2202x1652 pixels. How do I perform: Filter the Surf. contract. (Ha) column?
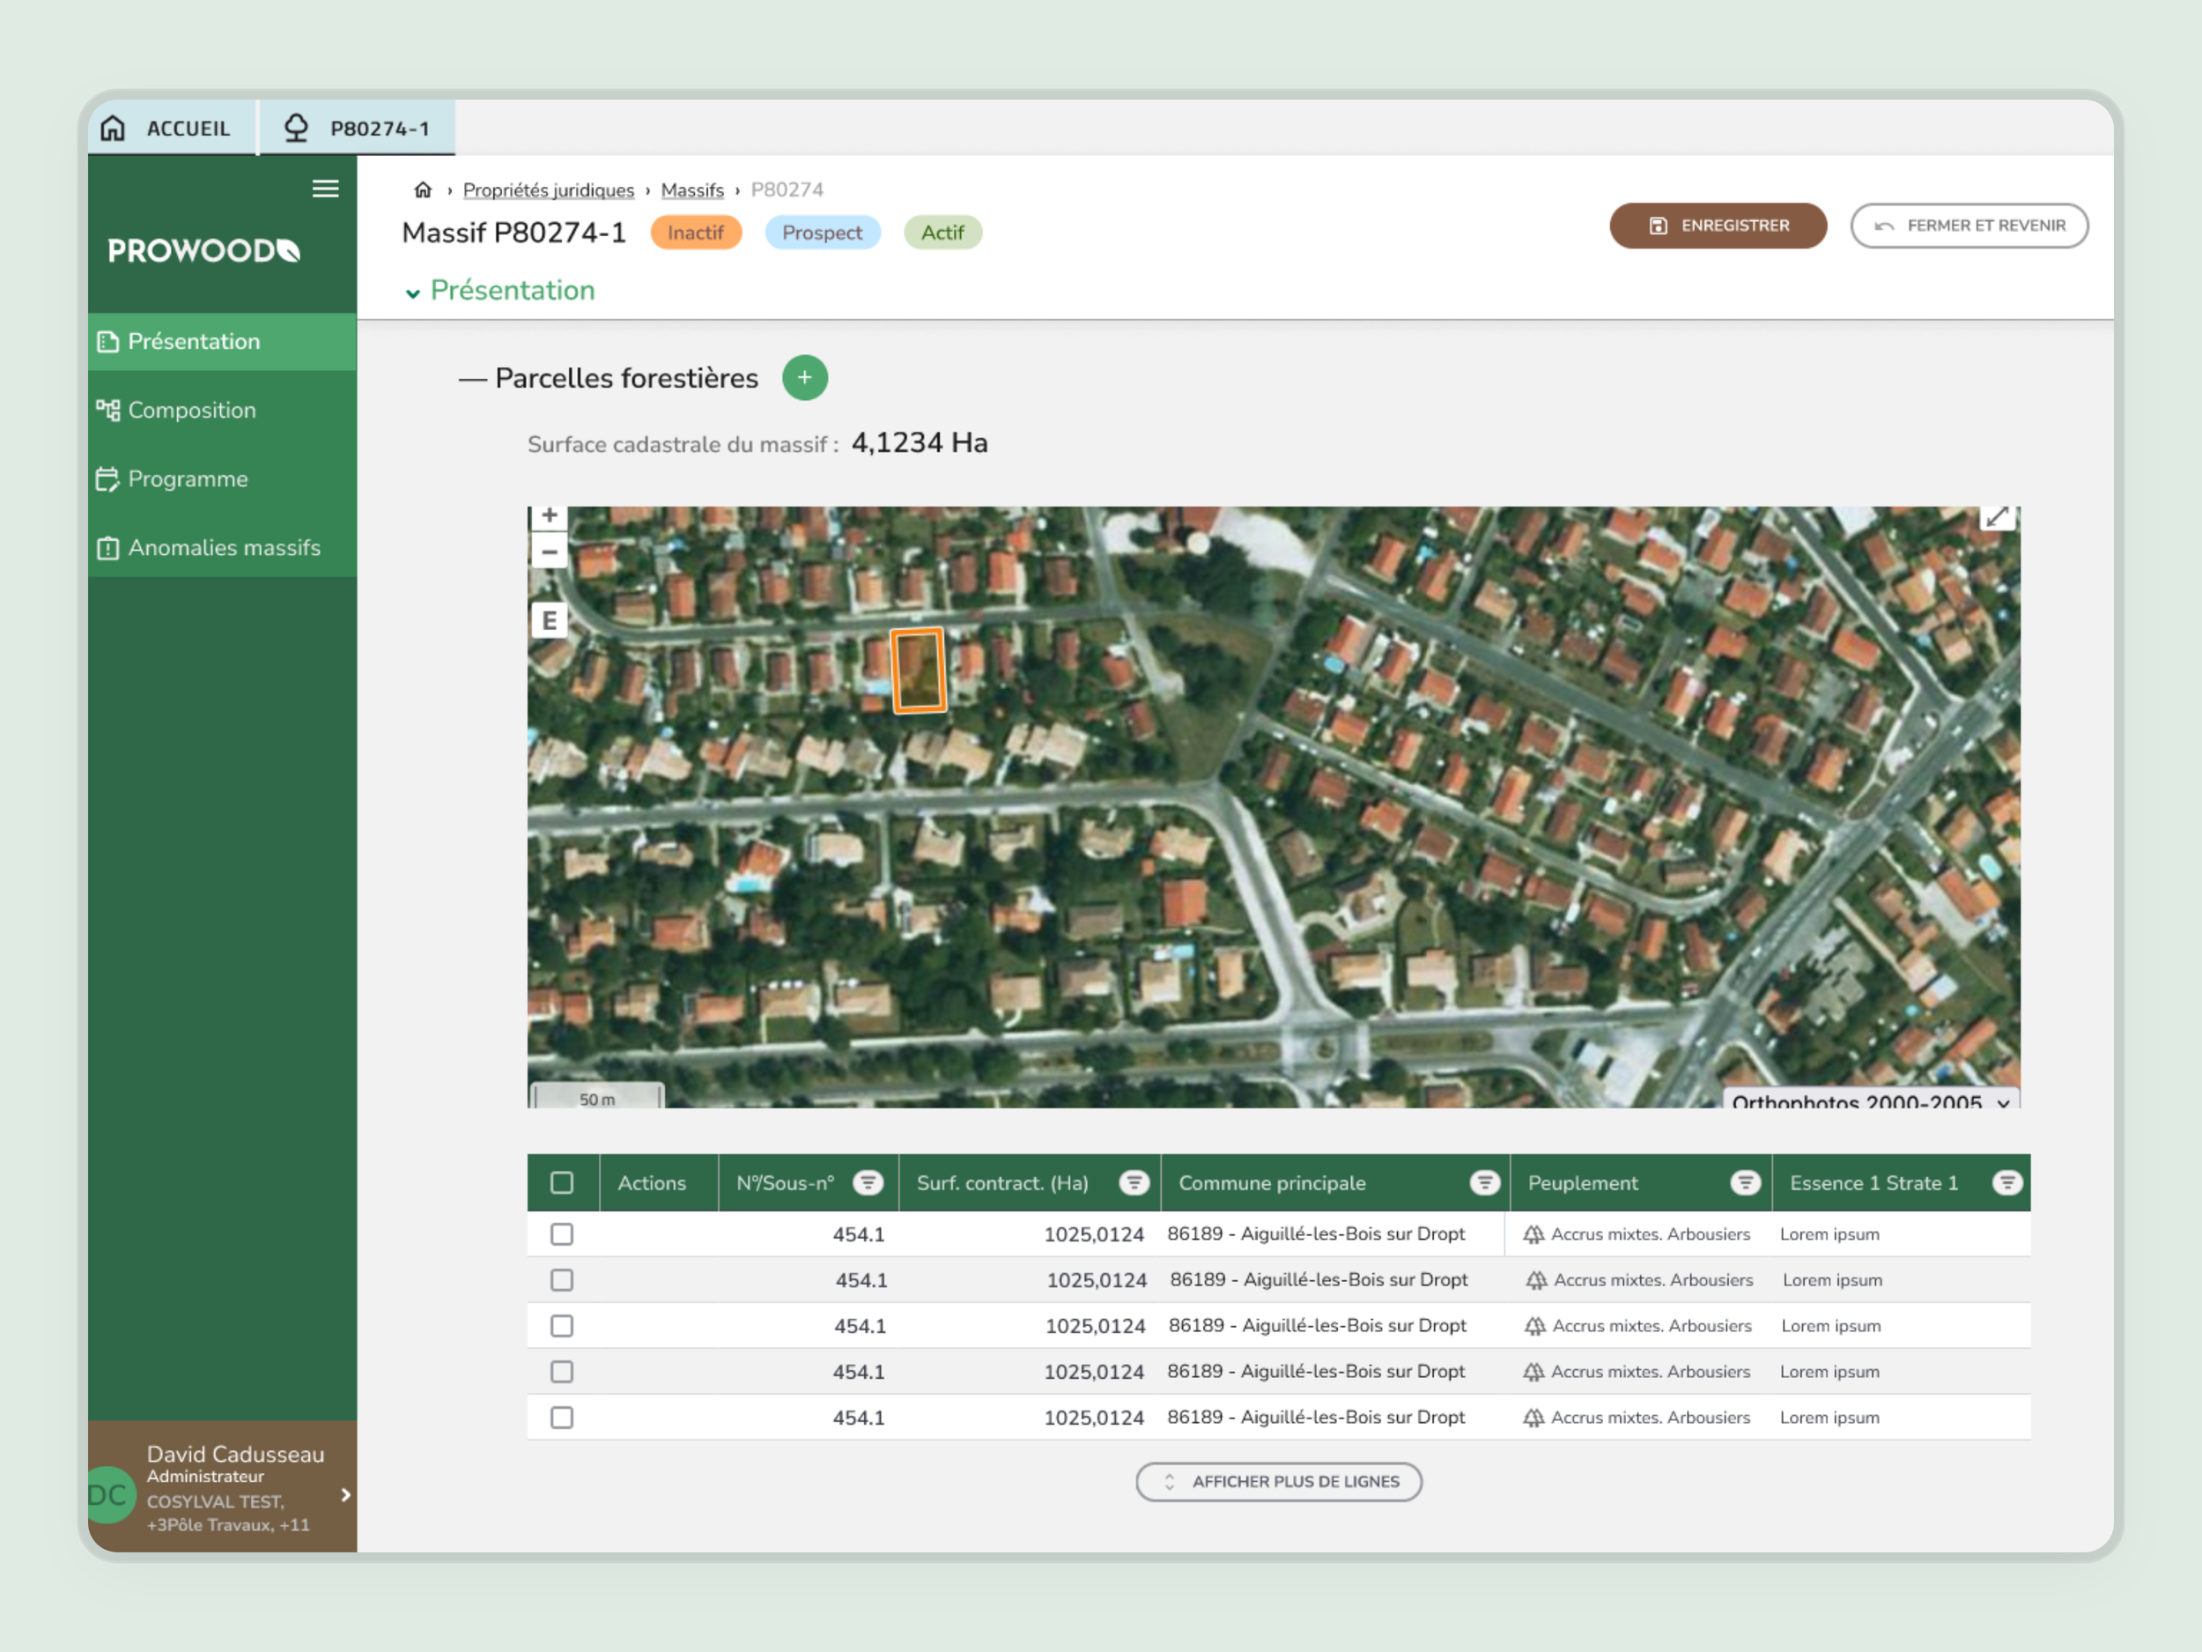tap(1134, 1183)
